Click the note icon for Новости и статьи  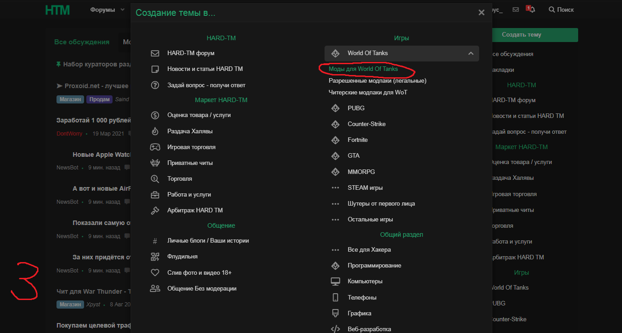coord(155,69)
